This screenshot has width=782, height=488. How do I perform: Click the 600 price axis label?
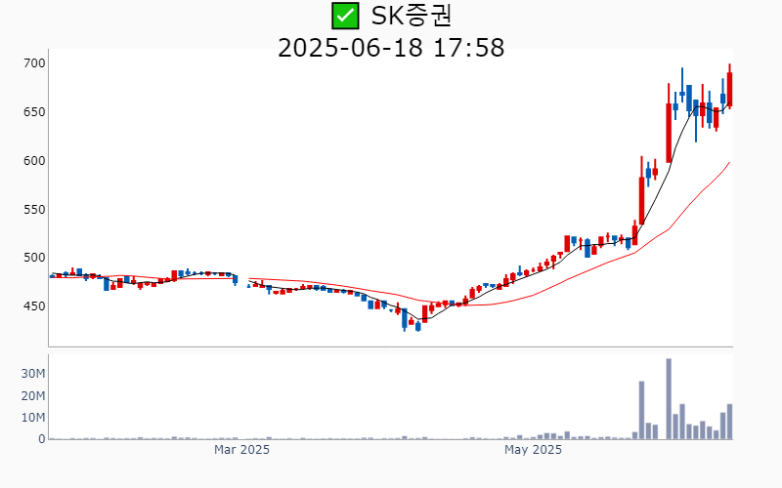34,161
